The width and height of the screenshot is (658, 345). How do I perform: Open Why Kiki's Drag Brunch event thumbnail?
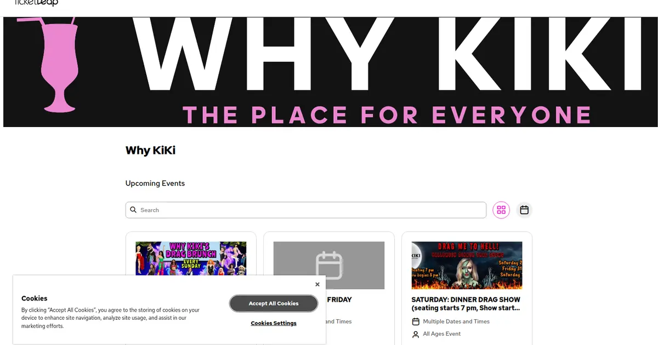click(191, 258)
